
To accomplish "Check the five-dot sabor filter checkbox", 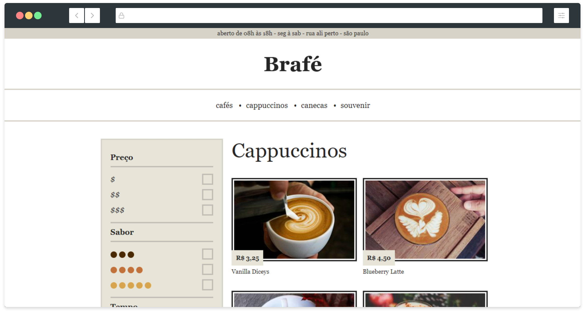I will [207, 285].
